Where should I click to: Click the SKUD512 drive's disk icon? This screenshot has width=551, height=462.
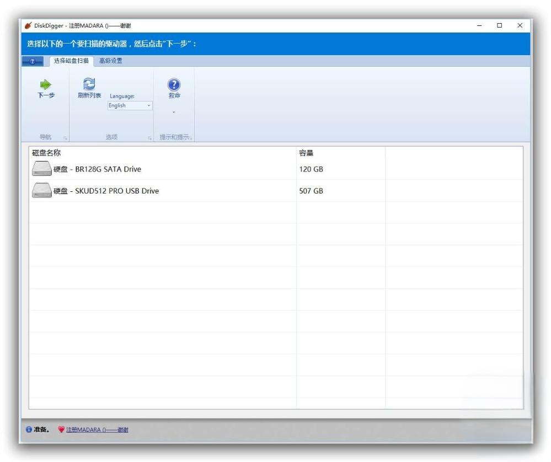(42, 190)
